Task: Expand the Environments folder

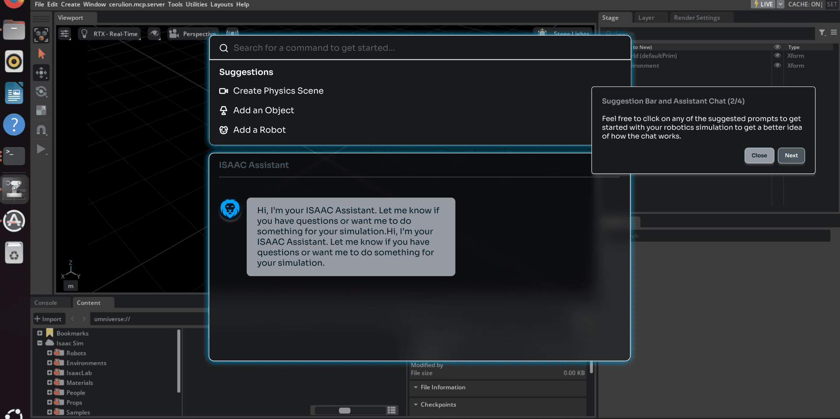Action: pyautogui.click(x=49, y=363)
